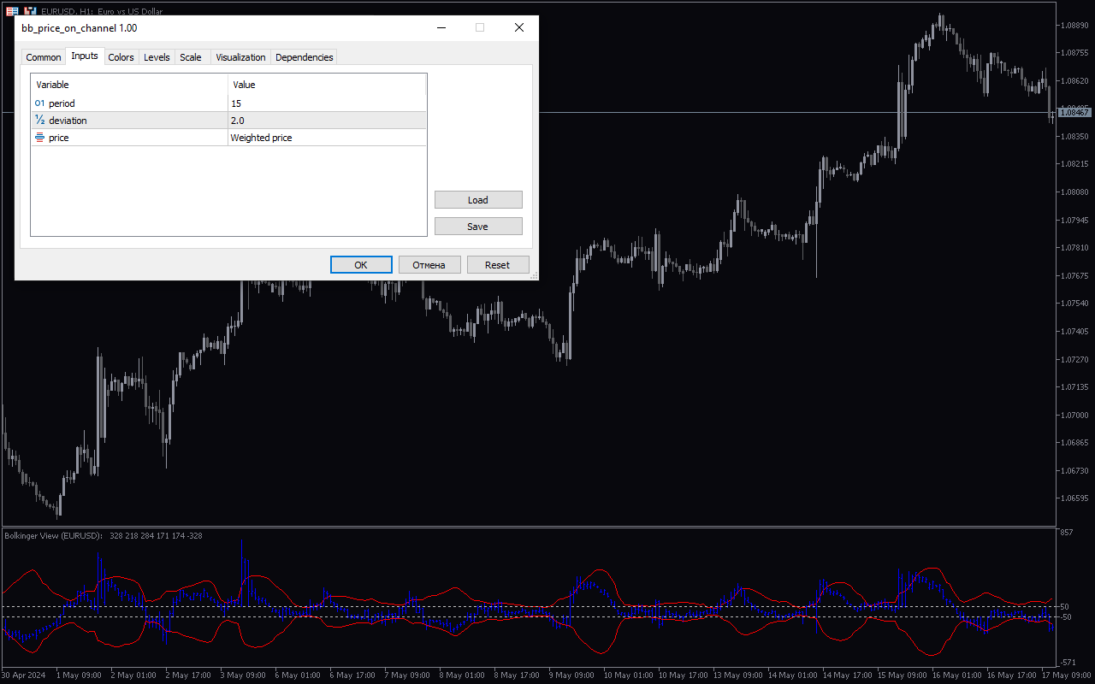Click the Save button
The image size is (1095, 684).
478,227
